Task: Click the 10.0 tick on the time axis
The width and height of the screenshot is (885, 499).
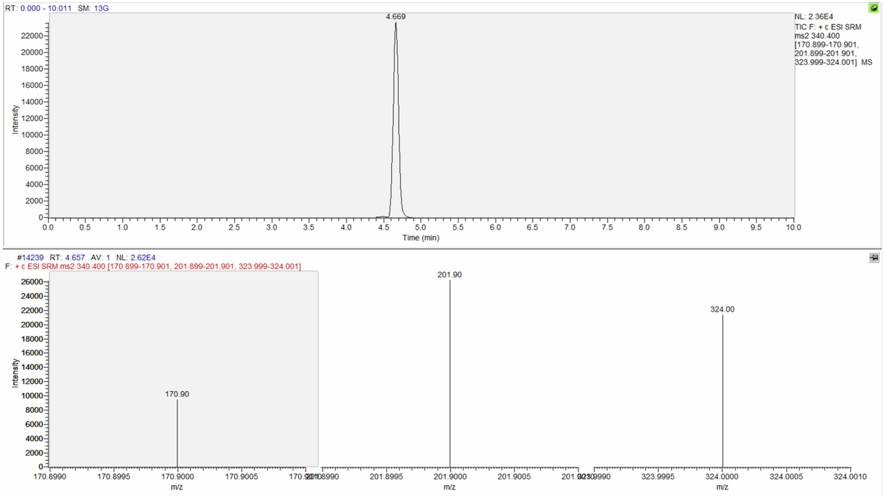Action: [793, 227]
